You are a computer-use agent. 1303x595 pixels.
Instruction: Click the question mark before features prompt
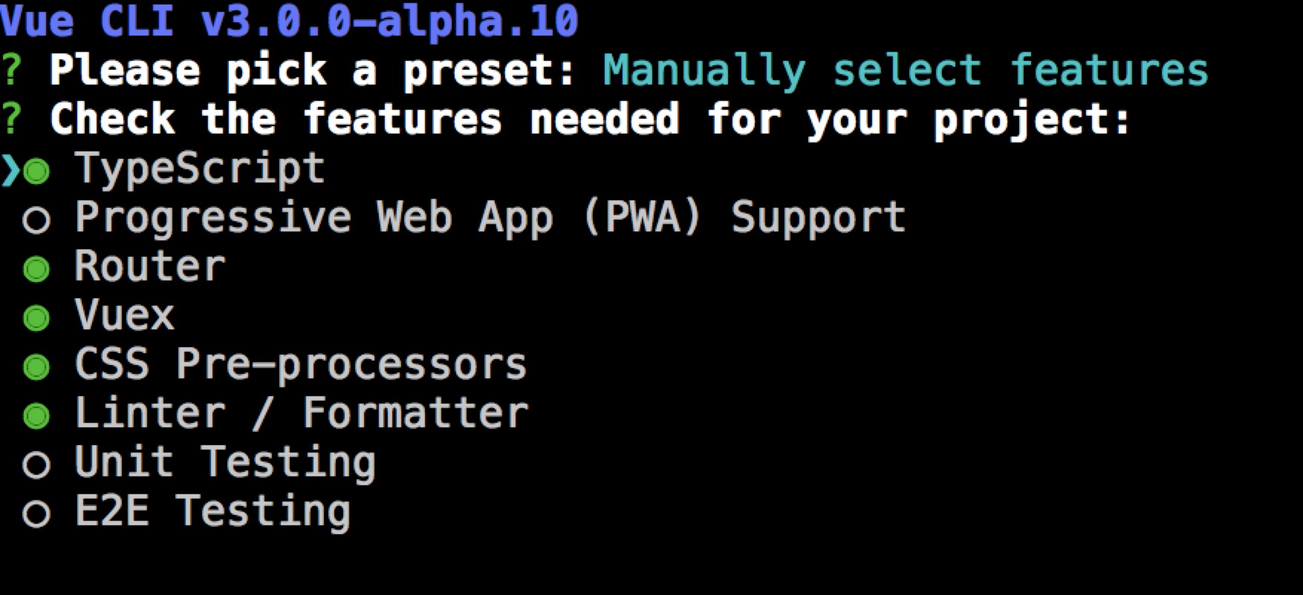[x=10, y=120]
